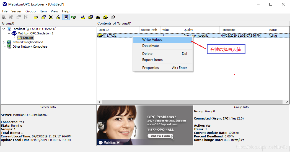Screen dimensions: 290x152
Task: Choose Write Values from the context menu
Action: pyautogui.click(x=163, y=40)
